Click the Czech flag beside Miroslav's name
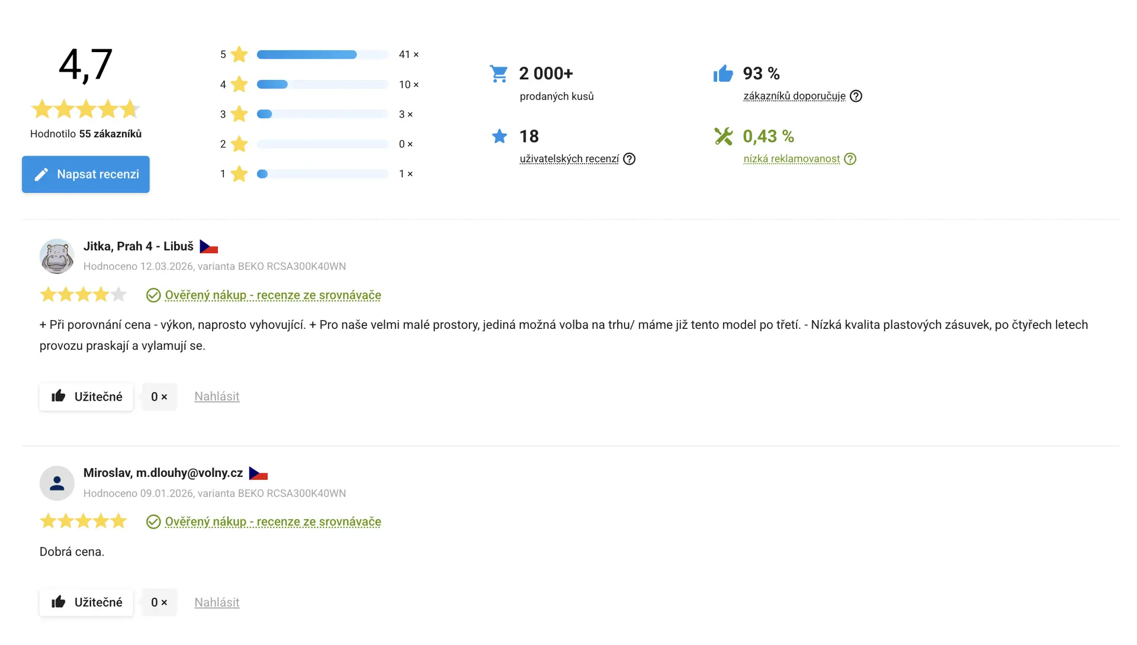This screenshot has width=1137, height=645. click(x=258, y=473)
